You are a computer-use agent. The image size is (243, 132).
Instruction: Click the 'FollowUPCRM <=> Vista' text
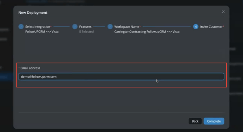click(42, 31)
